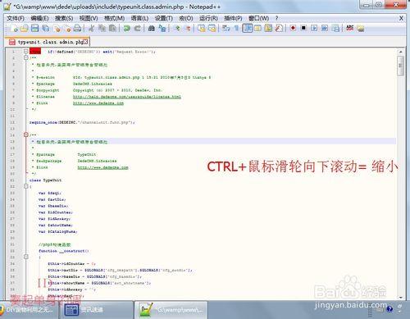Close document using menu bar X button
The height and width of the screenshot is (319, 410).
[401, 18]
